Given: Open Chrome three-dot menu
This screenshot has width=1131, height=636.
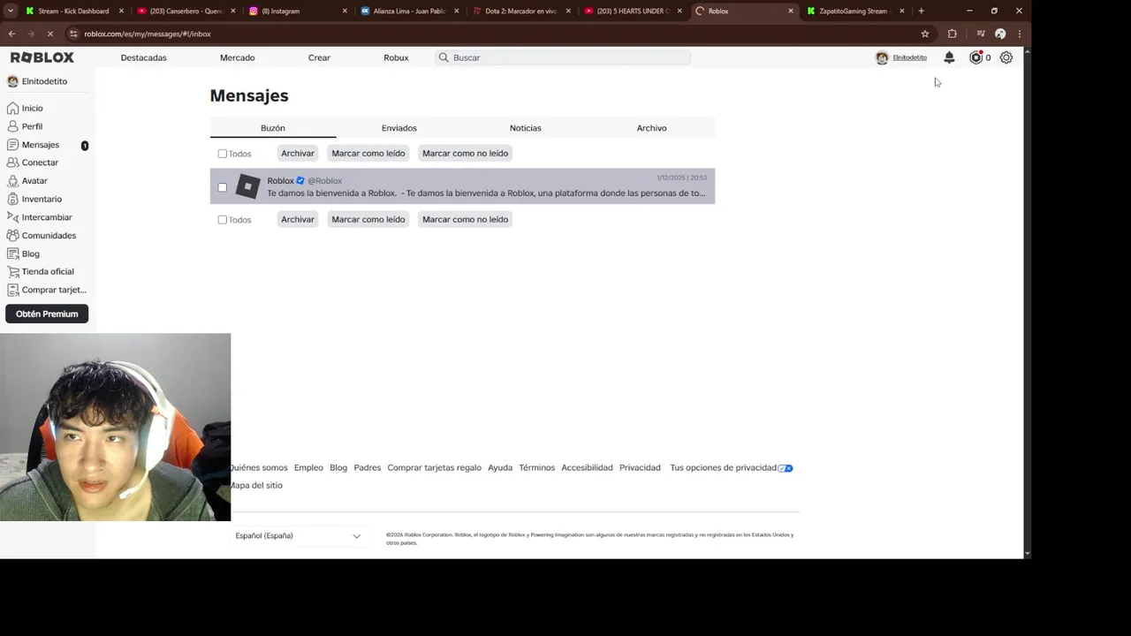Looking at the screenshot, I should [1020, 34].
